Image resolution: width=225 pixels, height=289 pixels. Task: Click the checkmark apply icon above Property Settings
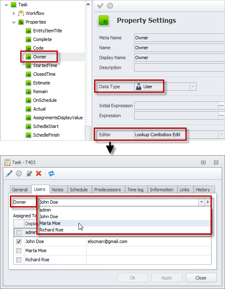100,6
